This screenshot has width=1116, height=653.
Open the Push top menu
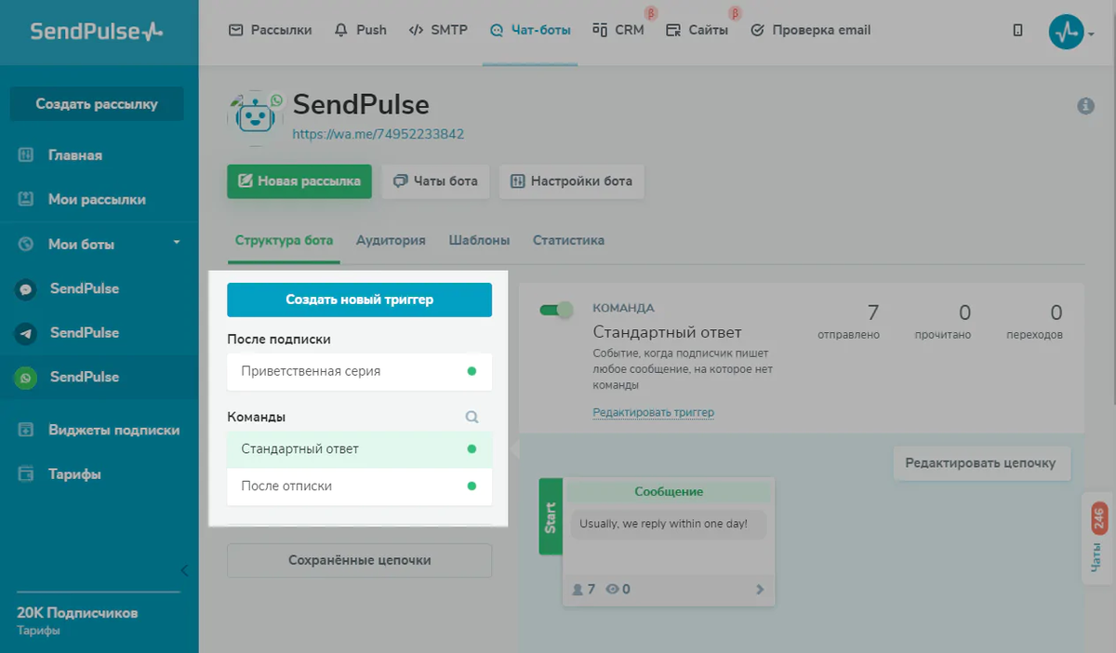coord(360,30)
